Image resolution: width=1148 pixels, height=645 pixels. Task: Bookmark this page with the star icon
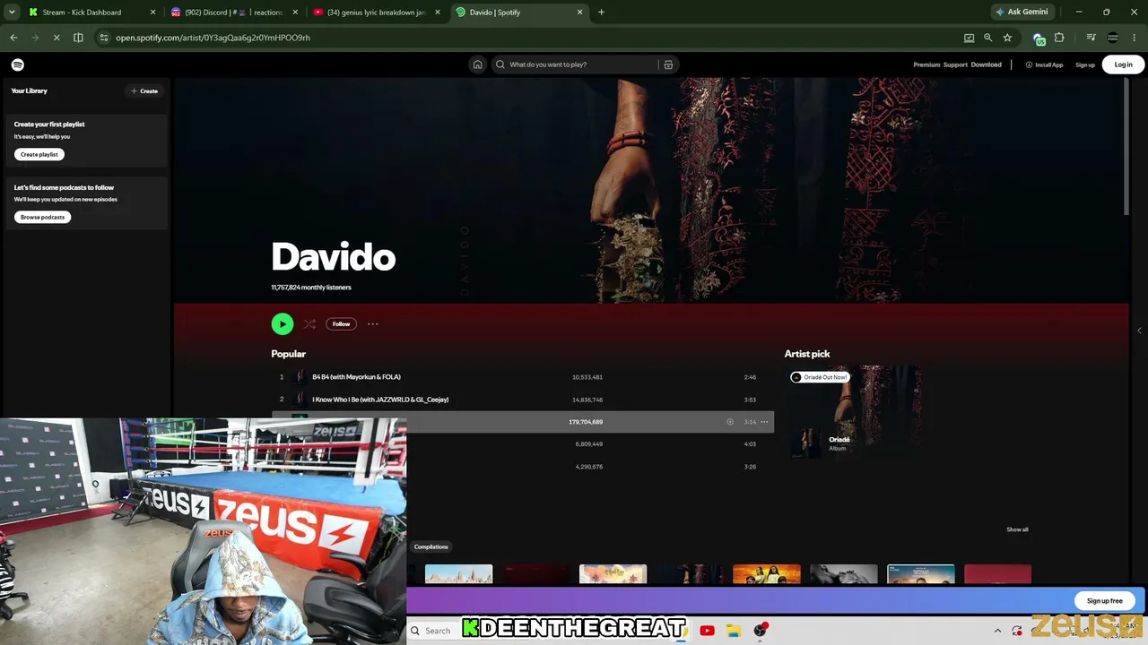(x=1007, y=38)
